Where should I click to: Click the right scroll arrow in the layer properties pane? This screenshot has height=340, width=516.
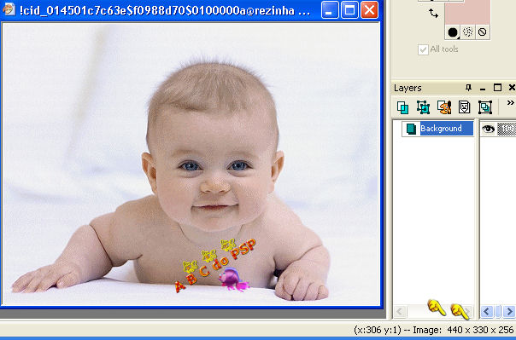pos(510,311)
